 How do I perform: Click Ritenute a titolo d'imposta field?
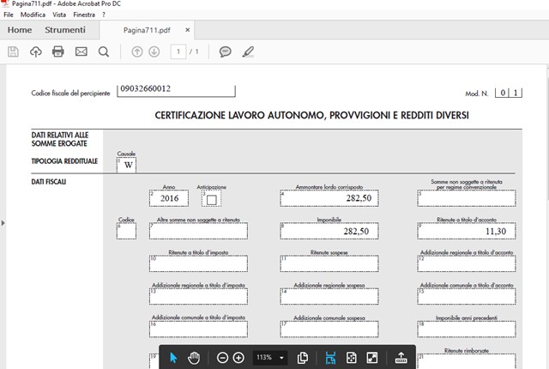pos(198,263)
